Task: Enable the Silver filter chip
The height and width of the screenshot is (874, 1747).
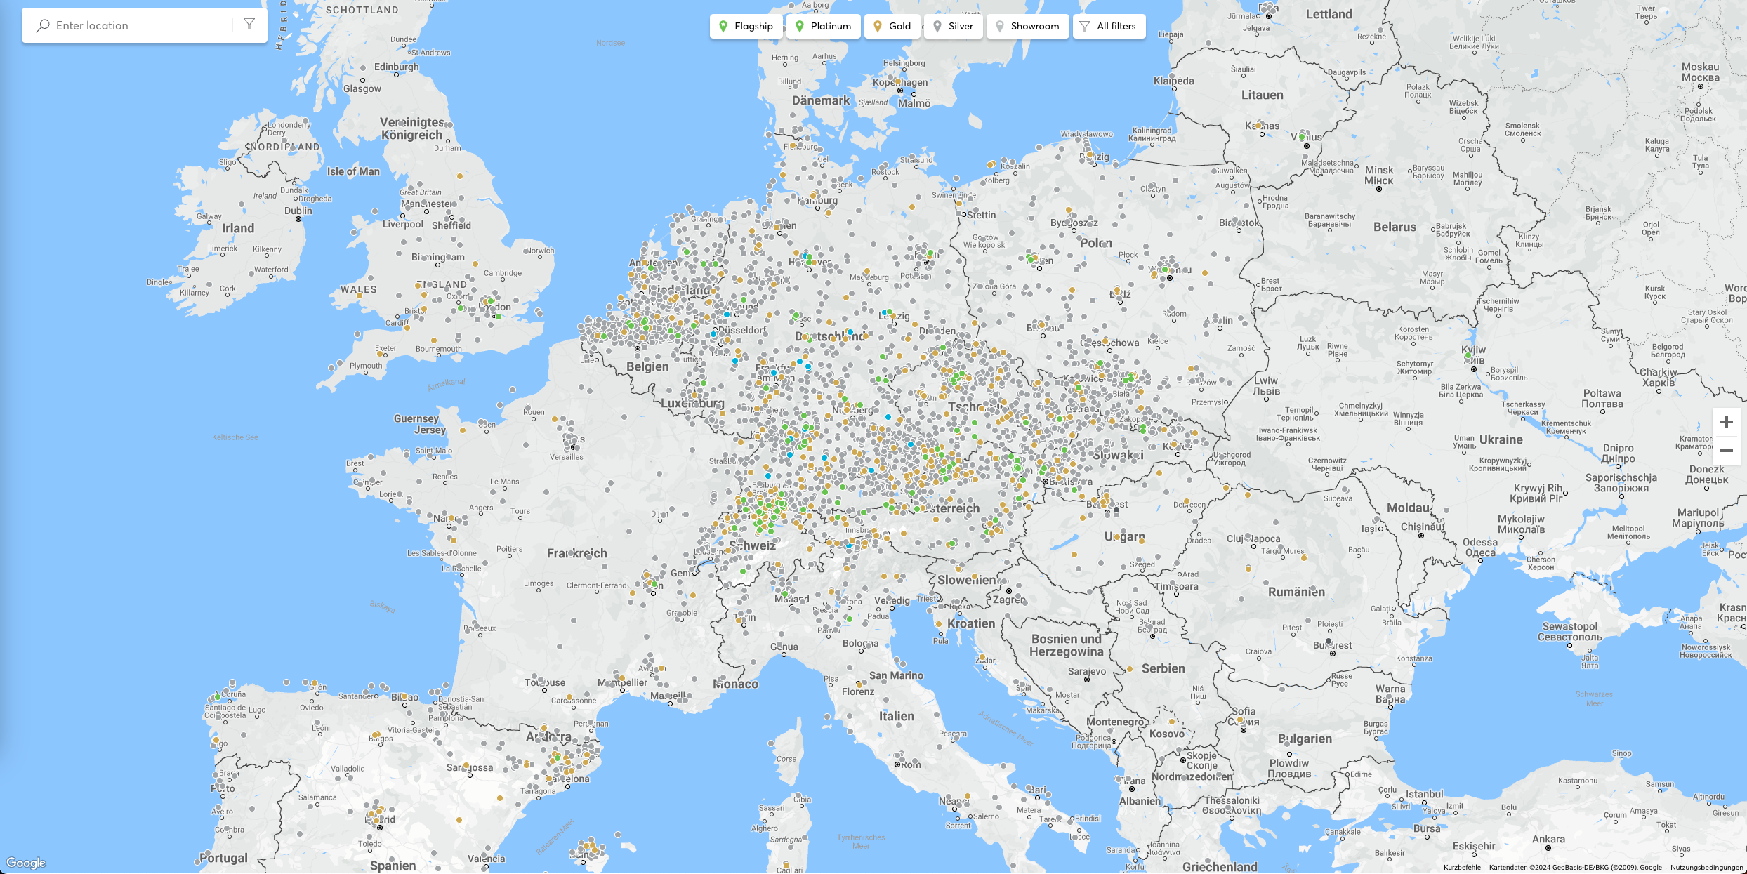Action: pos(953,27)
